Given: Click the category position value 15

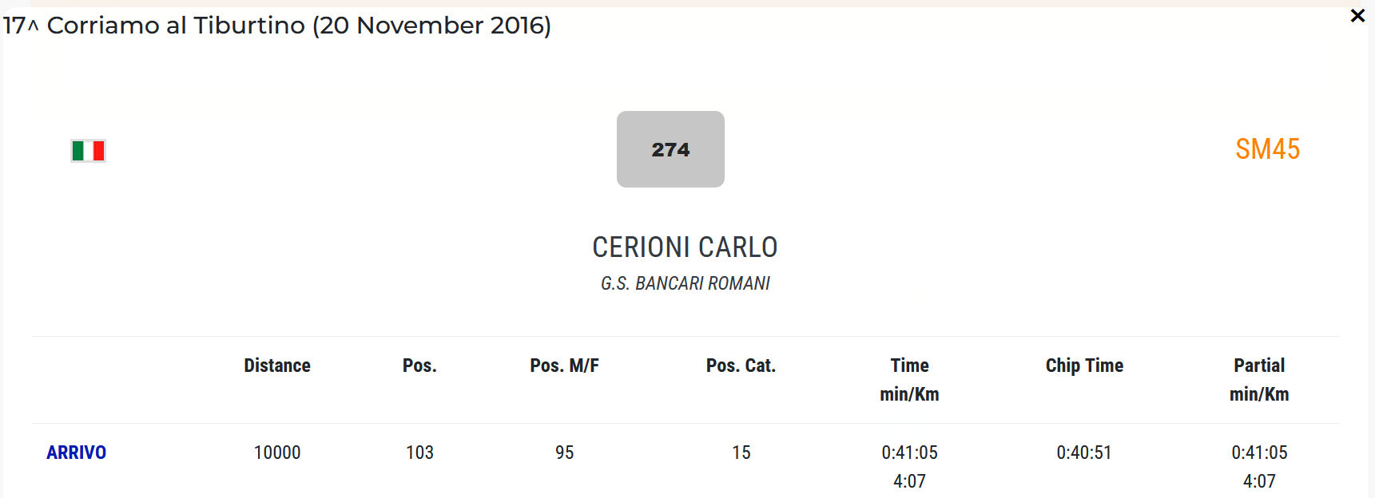Looking at the screenshot, I should (x=741, y=453).
